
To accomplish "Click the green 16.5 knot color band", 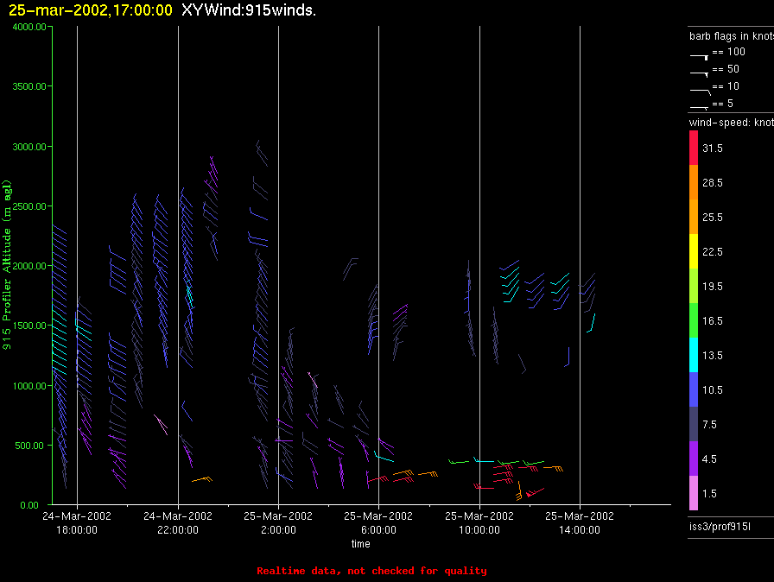I will (694, 320).
